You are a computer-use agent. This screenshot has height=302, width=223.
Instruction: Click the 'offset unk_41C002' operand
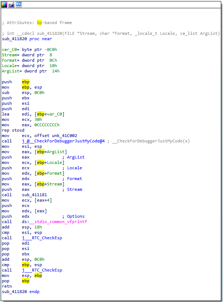[56, 136]
